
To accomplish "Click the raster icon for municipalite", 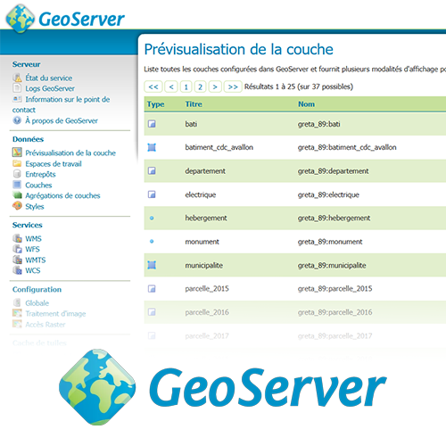I will point(152,265).
